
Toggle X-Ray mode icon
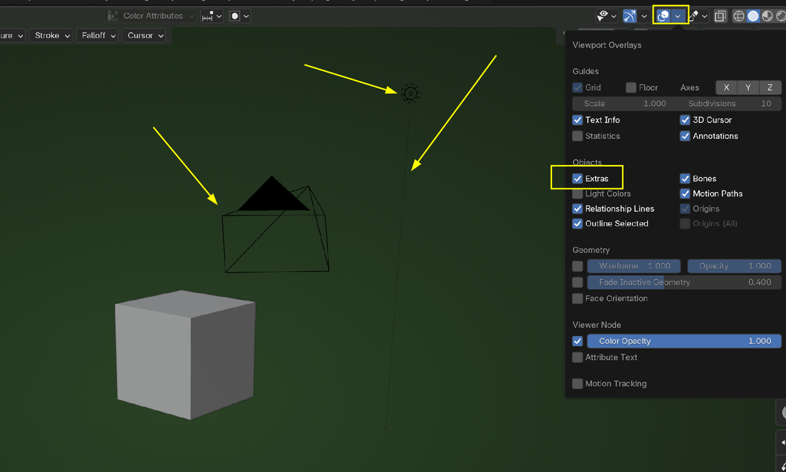point(720,16)
